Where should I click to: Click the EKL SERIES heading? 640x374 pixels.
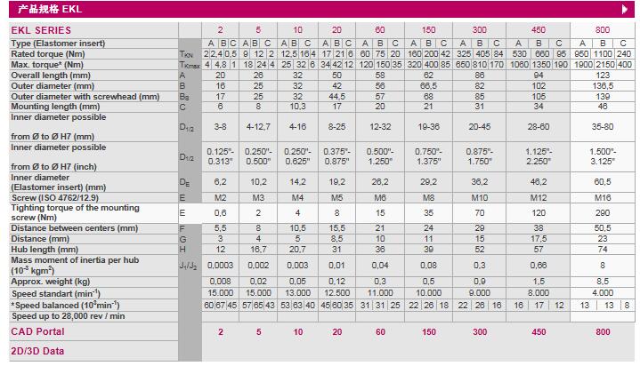[x=41, y=29]
